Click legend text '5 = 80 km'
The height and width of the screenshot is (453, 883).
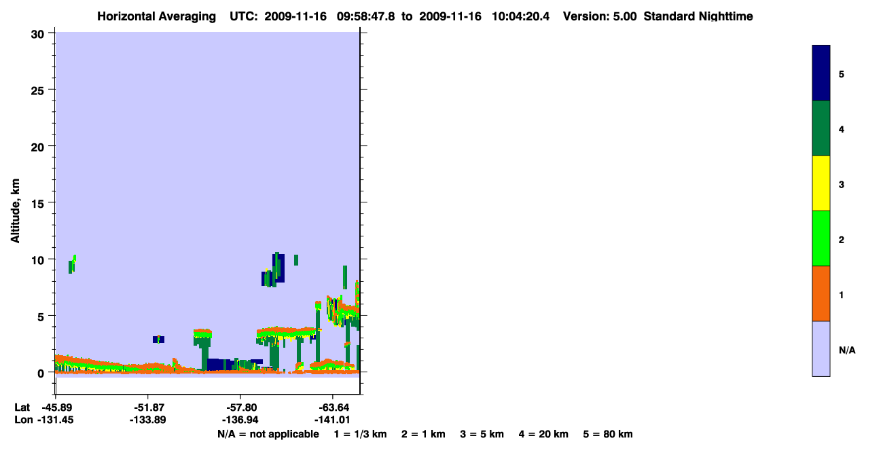[x=608, y=434]
